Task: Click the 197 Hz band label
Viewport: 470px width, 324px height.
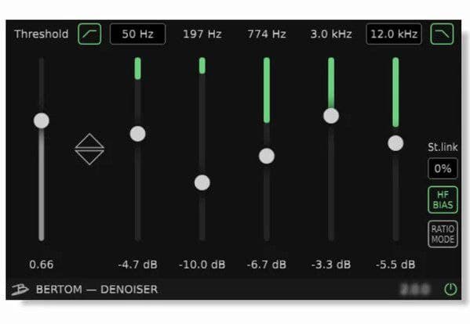Action: [x=202, y=34]
